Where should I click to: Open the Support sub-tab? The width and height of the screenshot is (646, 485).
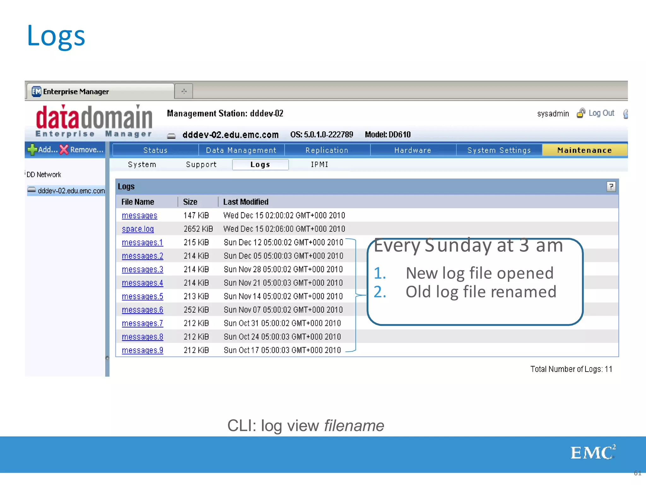[x=201, y=165]
